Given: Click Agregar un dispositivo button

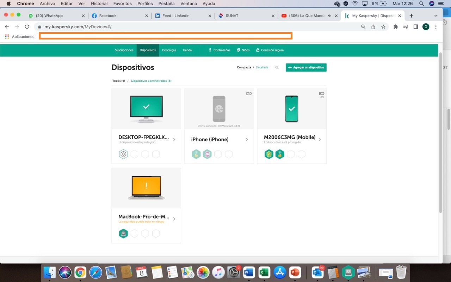Looking at the screenshot, I should coord(306,67).
